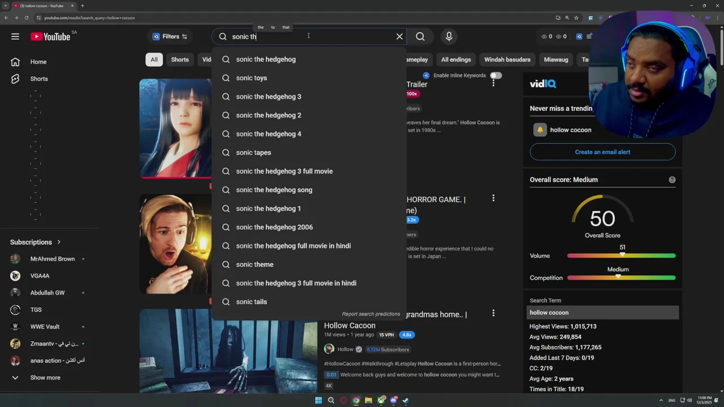Bookmark this page with the star
Viewport: 724px width, 407px height.
(576, 18)
